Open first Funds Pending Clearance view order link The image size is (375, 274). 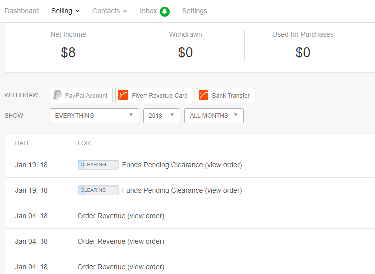[223, 165]
